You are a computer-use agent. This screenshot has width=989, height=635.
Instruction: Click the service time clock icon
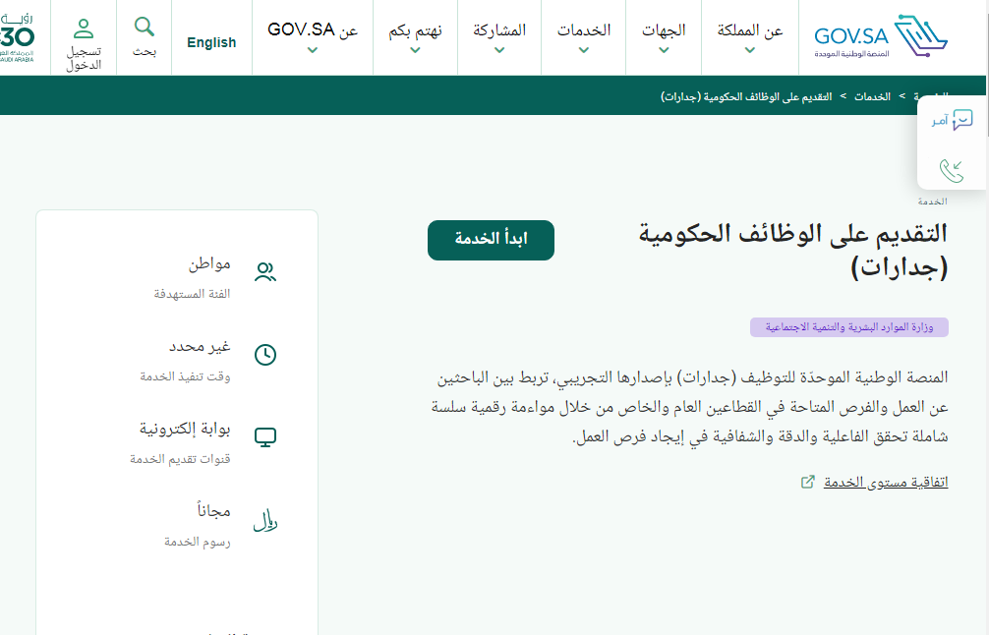[265, 355]
